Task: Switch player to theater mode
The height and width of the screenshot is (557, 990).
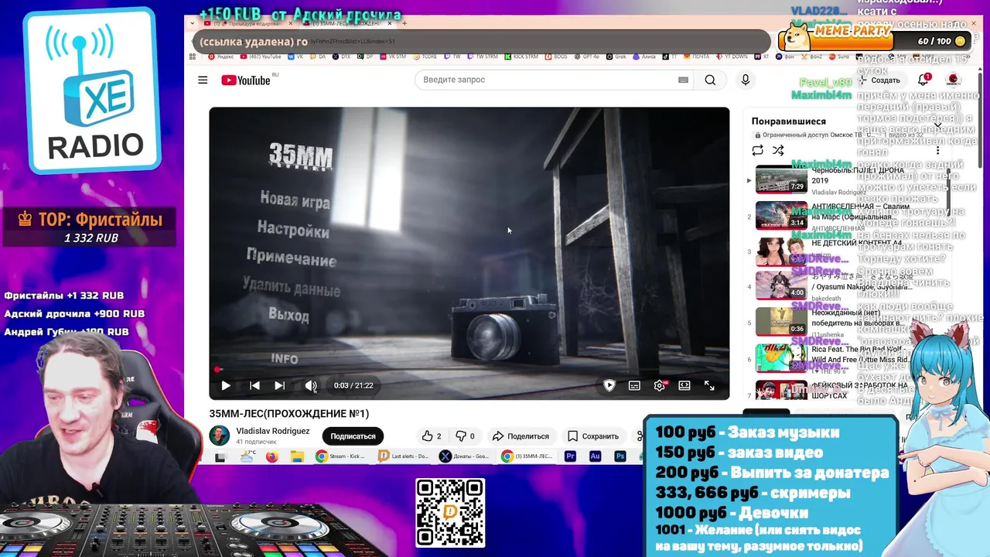Action: [x=684, y=385]
